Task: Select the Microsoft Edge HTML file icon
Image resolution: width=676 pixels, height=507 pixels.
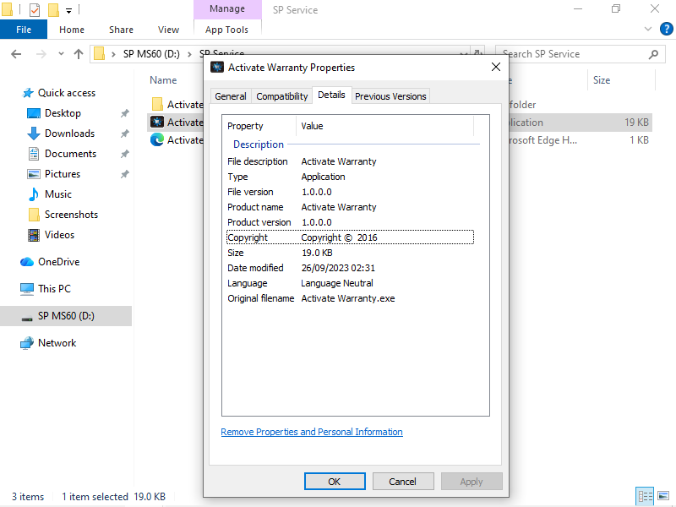Action: tap(157, 140)
